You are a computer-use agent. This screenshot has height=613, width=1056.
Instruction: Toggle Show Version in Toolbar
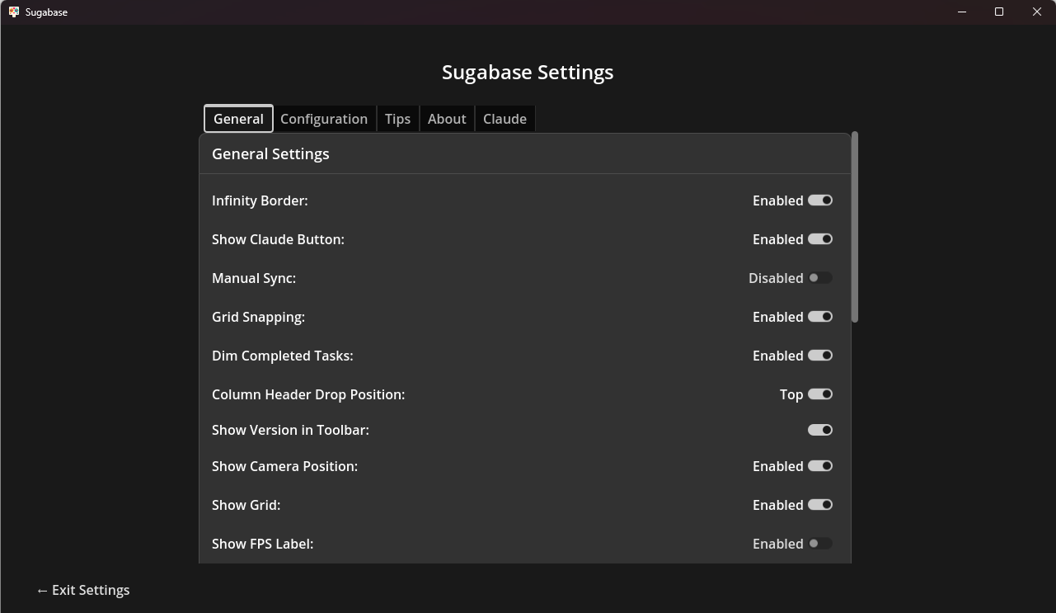point(820,430)
